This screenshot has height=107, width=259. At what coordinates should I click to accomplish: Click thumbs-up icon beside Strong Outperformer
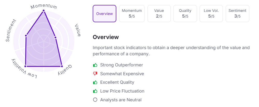(x=95, y=65)
